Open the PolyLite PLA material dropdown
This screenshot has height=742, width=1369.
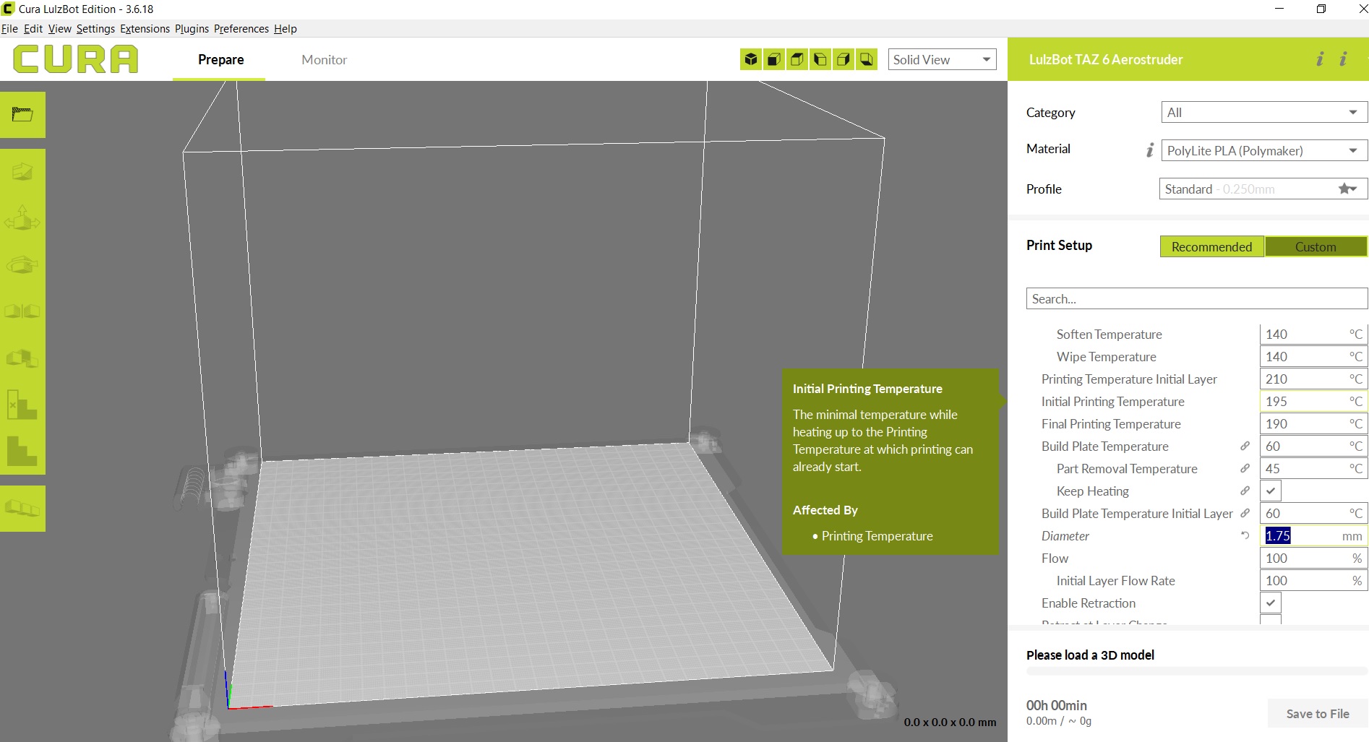pos(1263,150)
